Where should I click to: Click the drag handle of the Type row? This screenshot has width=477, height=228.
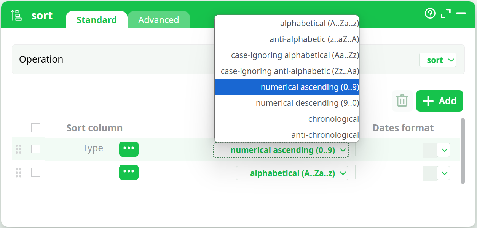(18, 149)
